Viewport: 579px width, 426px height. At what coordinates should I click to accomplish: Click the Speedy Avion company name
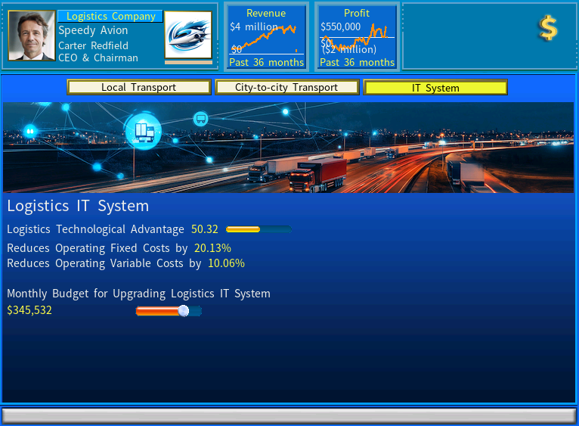click(93, 30)
